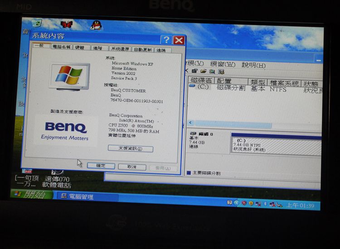Open the red butterfly desktop shortcut

point(67,24)
